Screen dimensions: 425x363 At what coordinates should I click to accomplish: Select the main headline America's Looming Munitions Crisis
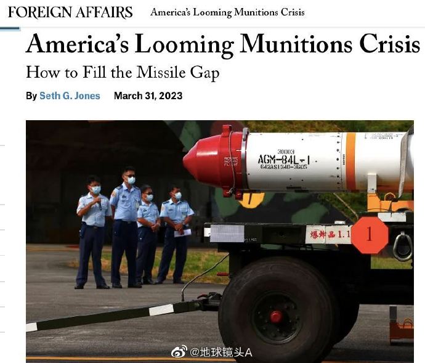click(x=223, y=44)
